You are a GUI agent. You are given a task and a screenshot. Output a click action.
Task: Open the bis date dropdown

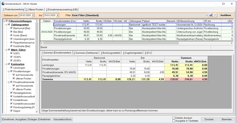pyautogui.click(x=58, y=15)
